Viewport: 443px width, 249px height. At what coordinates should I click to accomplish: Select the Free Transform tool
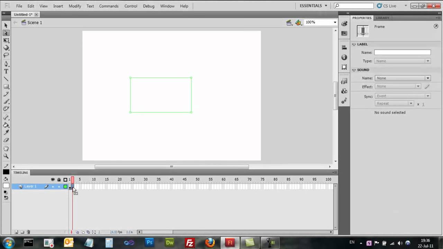(x=6, y=40)
